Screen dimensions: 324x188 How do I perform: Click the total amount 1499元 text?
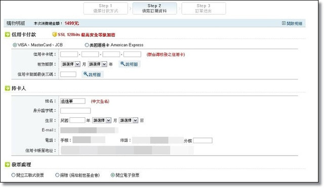click(x=71, y=23)
